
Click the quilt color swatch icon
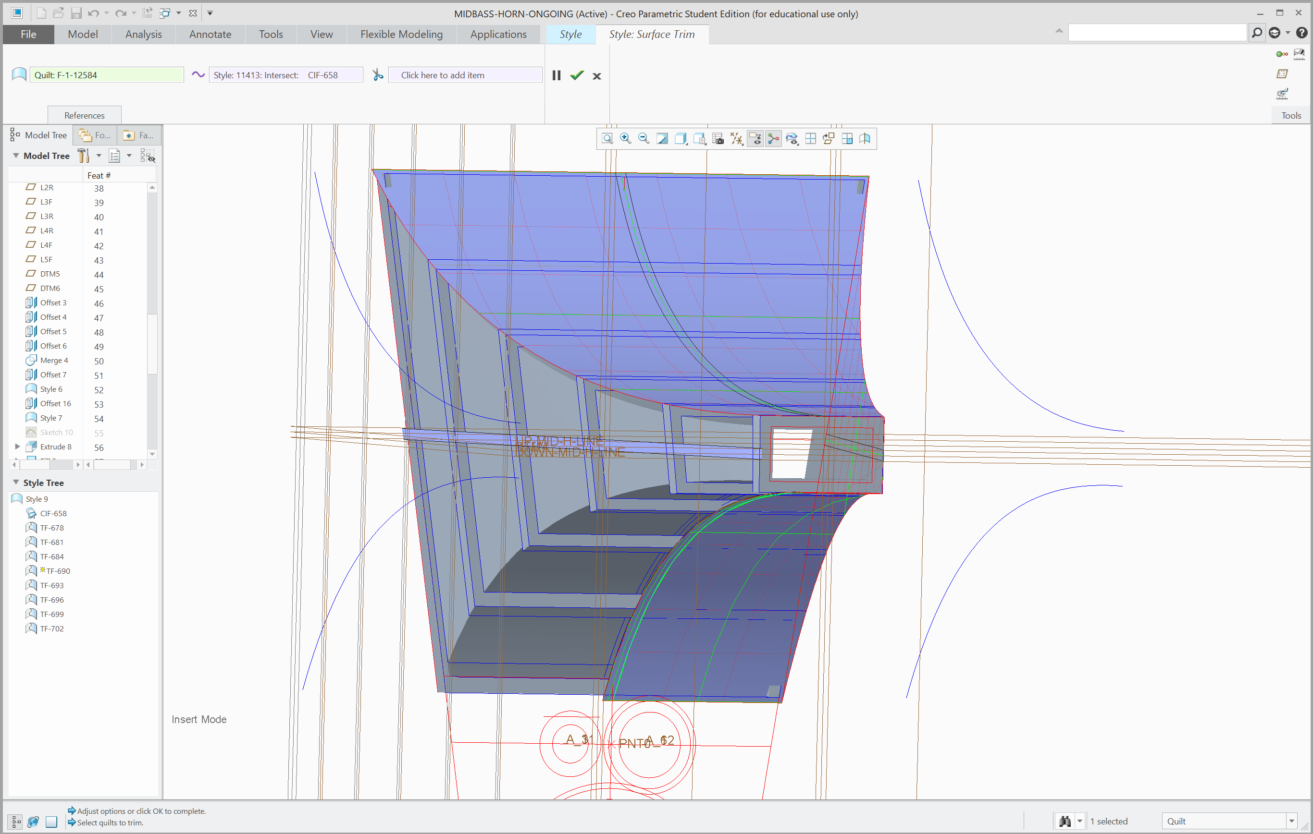[x=19, y=74]
